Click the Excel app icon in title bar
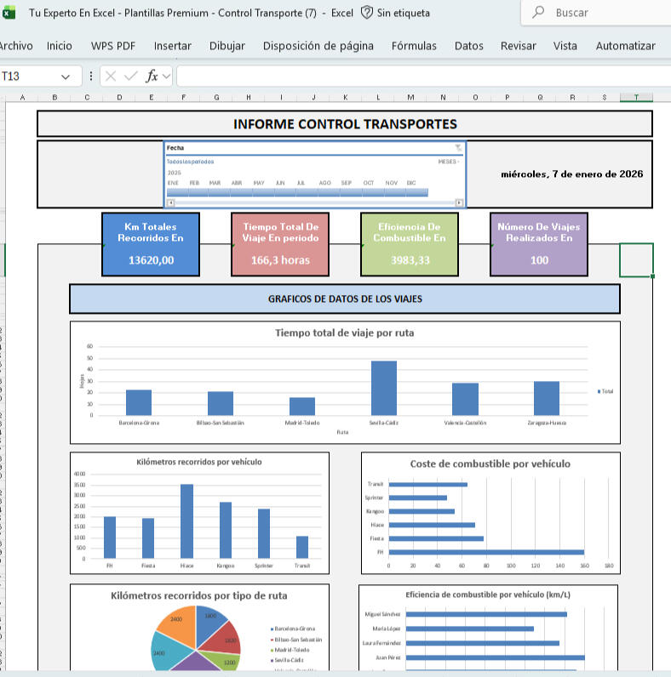 point(8,13)
